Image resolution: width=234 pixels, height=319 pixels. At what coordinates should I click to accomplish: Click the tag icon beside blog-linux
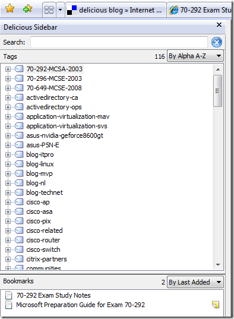pyautogui.click(x=19, y=164)
